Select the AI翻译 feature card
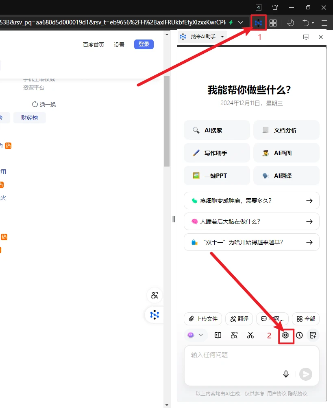Screen dimensions: 333x408 coord(286,175)
